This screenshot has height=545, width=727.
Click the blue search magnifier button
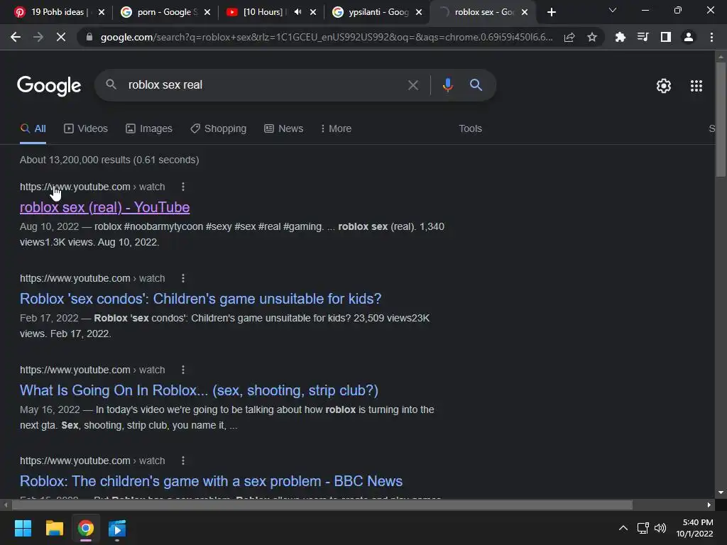click(476, 85)
